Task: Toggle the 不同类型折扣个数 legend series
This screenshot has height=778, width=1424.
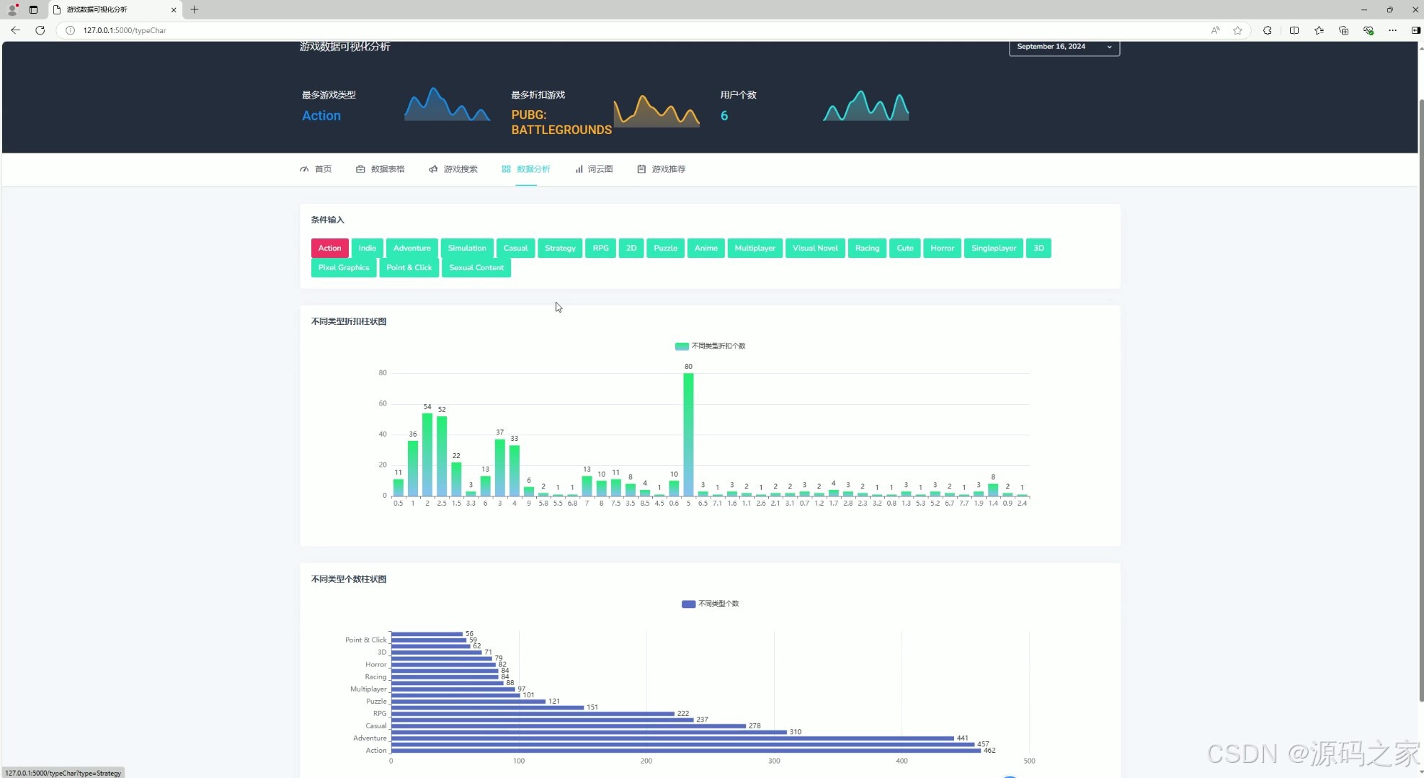Action: click(710, 346)
